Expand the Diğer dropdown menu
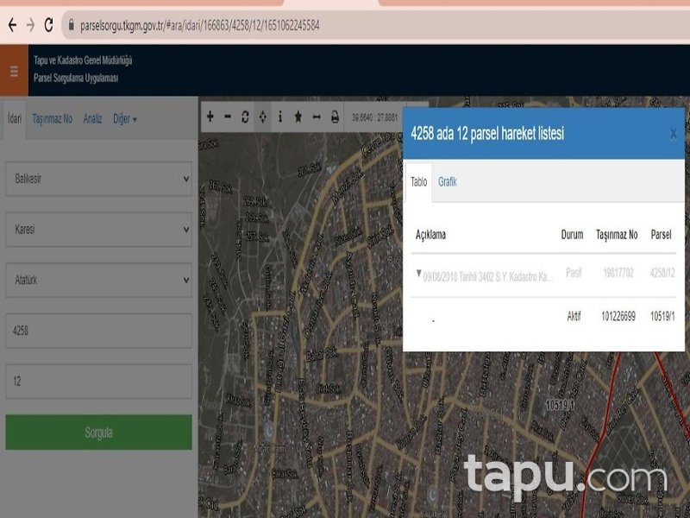Viewport: 690px width, 518px height. (125, 119)
